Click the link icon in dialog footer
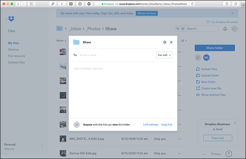Image resolution: width=246 pixels, height=159 pixels. click(77, 125)
